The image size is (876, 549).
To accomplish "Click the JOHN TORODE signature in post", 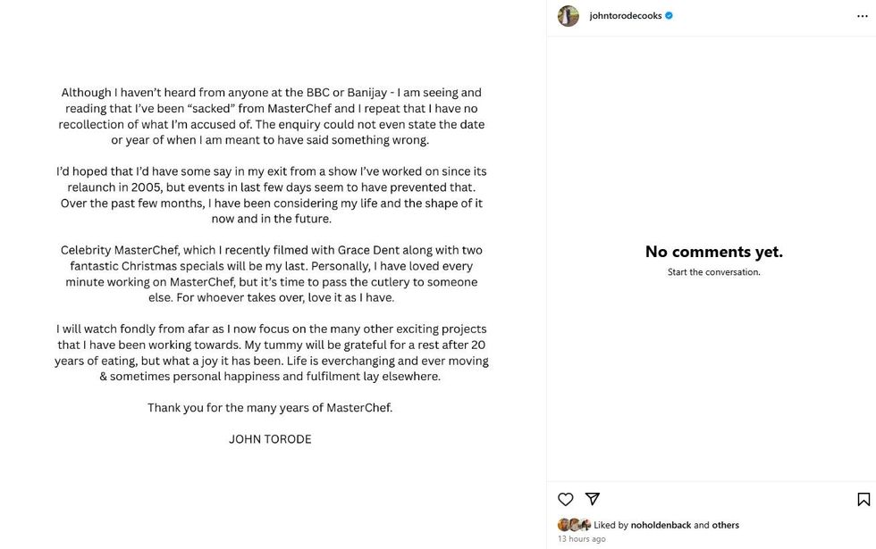I will tap(270, 439).
